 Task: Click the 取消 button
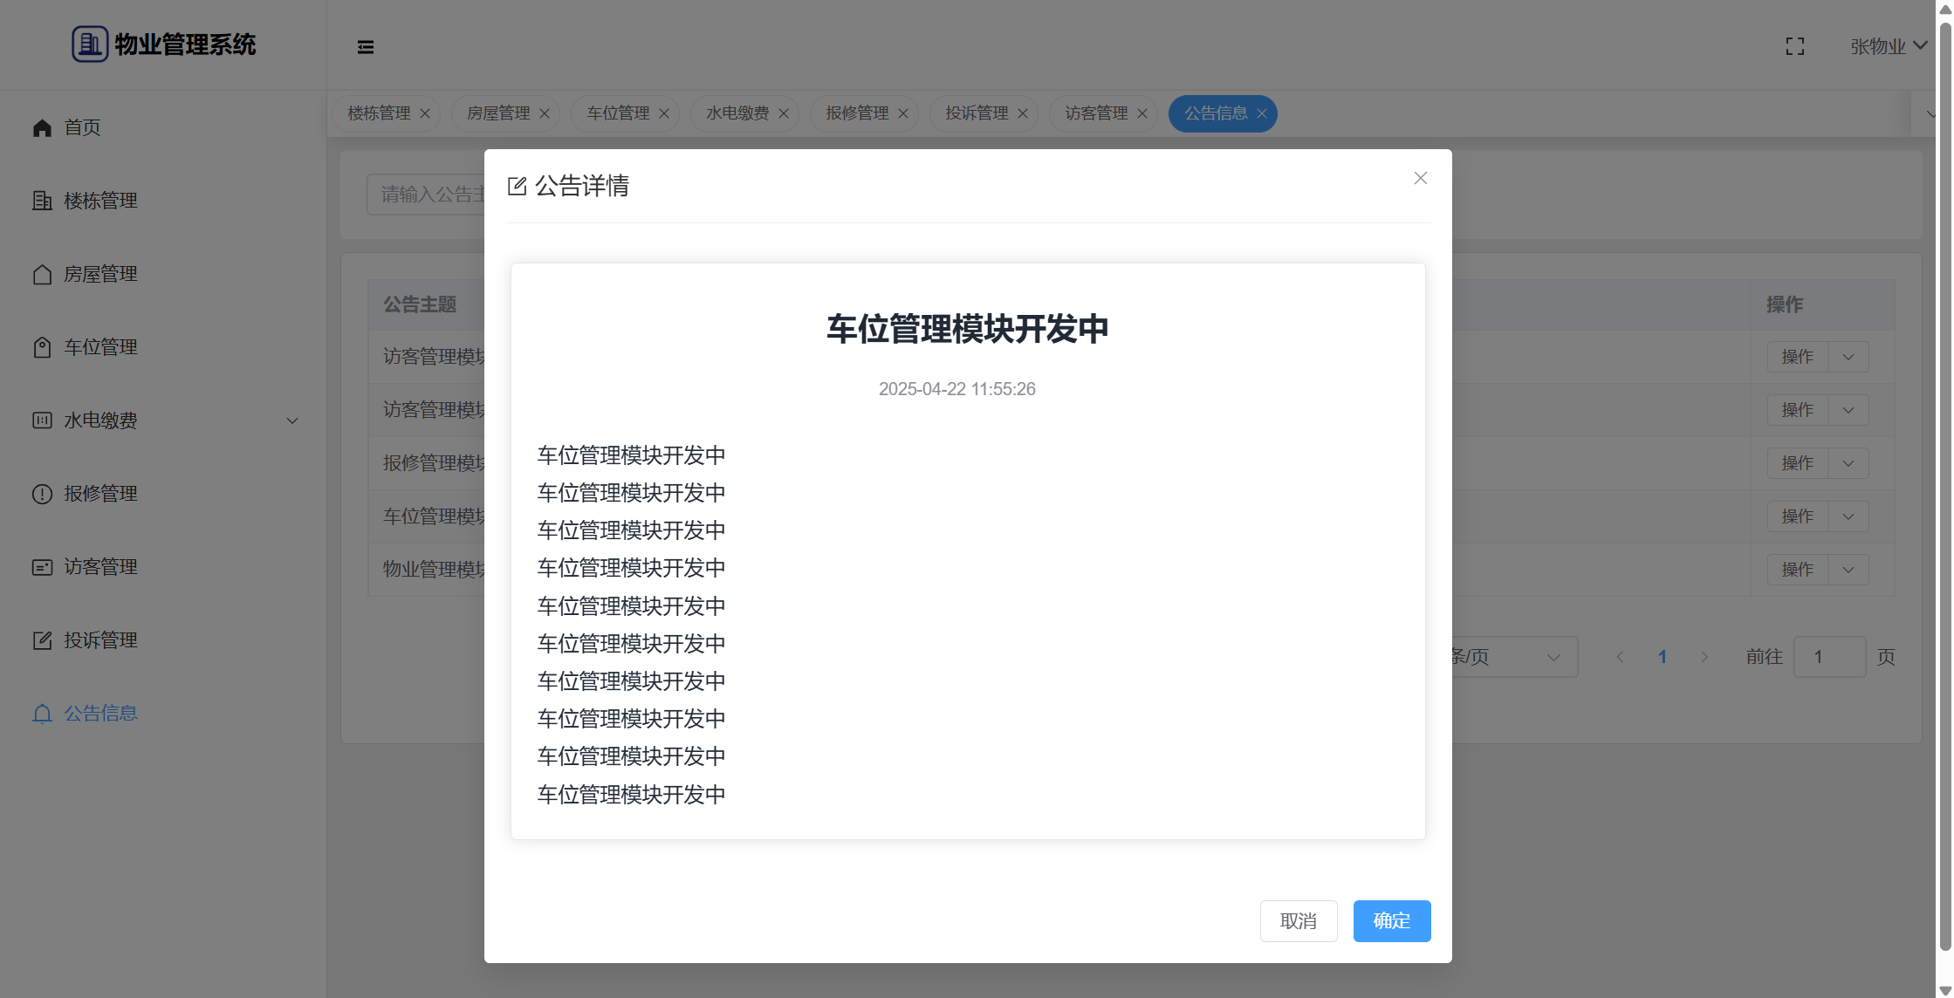pos(1298,920)
